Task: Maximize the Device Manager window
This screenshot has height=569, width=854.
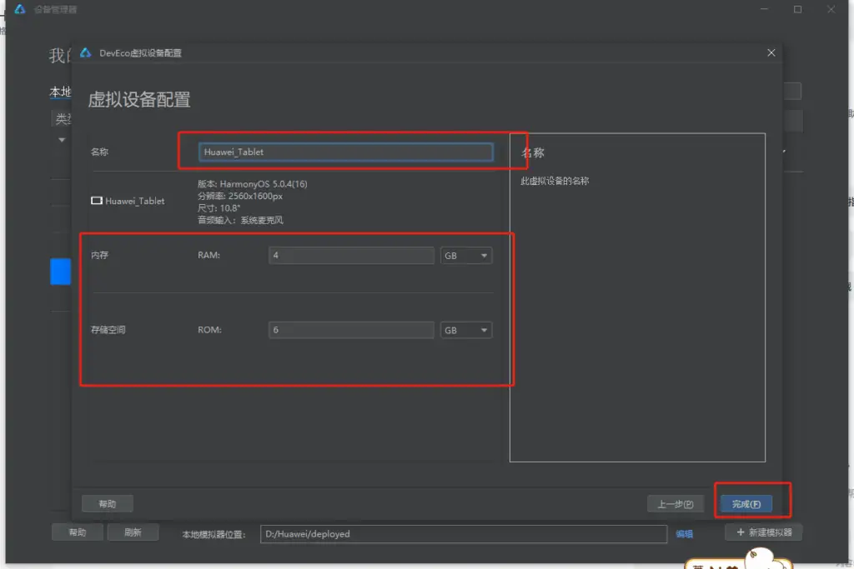Action: tap(797, 9)
